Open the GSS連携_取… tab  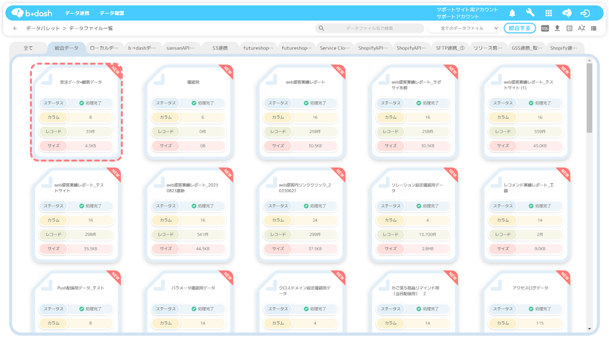[x=527, y=48]
